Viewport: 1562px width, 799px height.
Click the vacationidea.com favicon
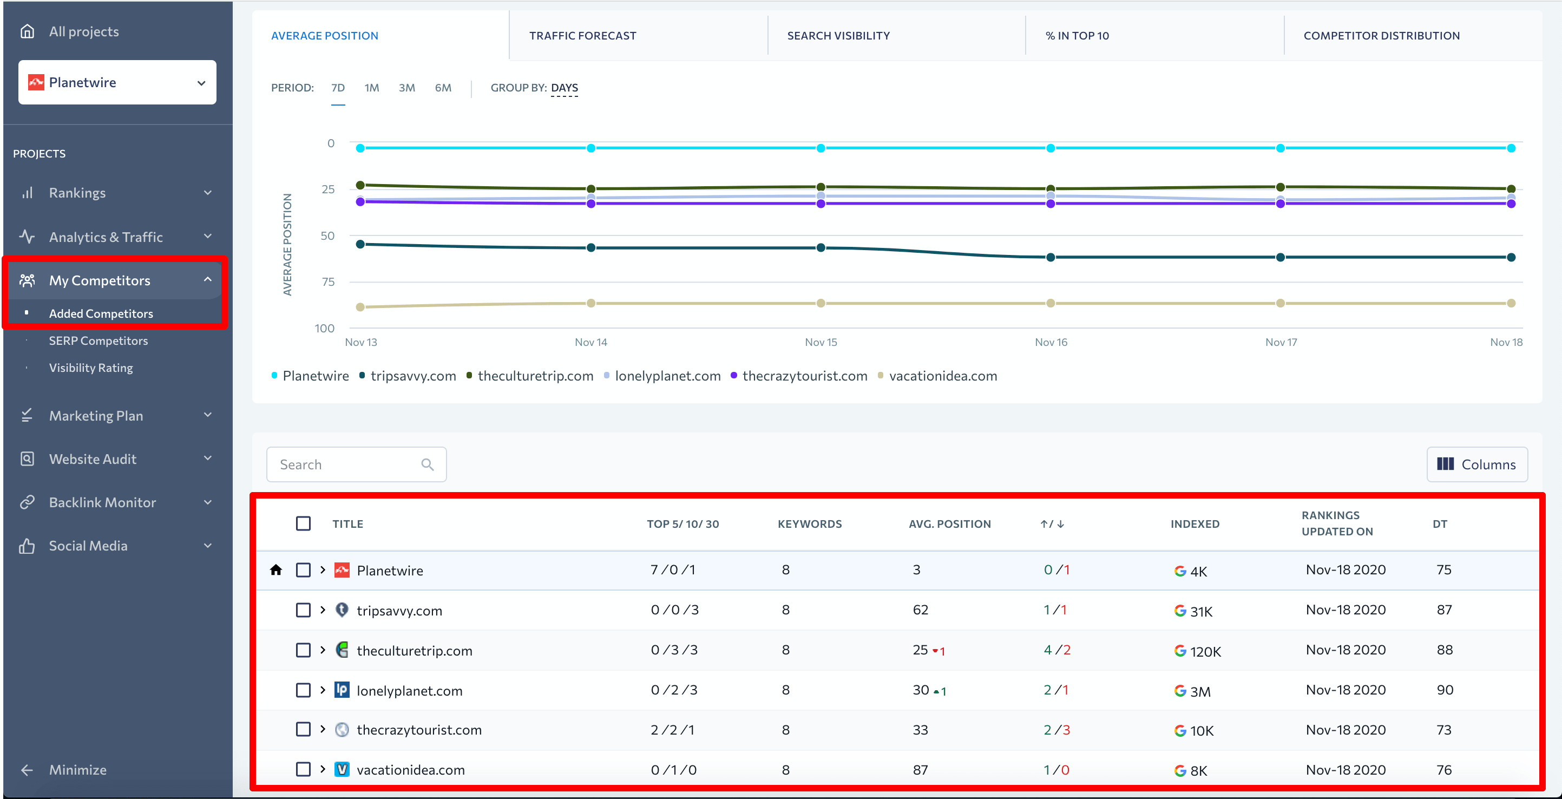[x=342, y=770]
